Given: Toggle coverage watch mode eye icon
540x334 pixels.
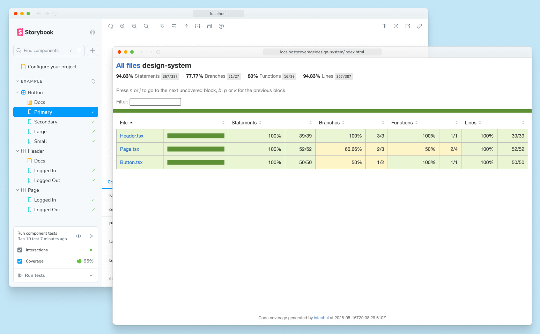Looking at the screenshot, I should pos(79,236).
